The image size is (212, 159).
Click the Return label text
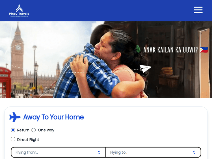[23, 130]
